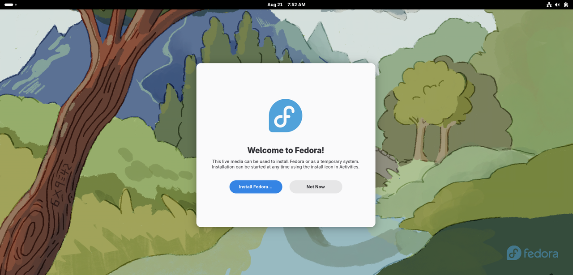Click the Install Fedora... button

coord(256,187)
